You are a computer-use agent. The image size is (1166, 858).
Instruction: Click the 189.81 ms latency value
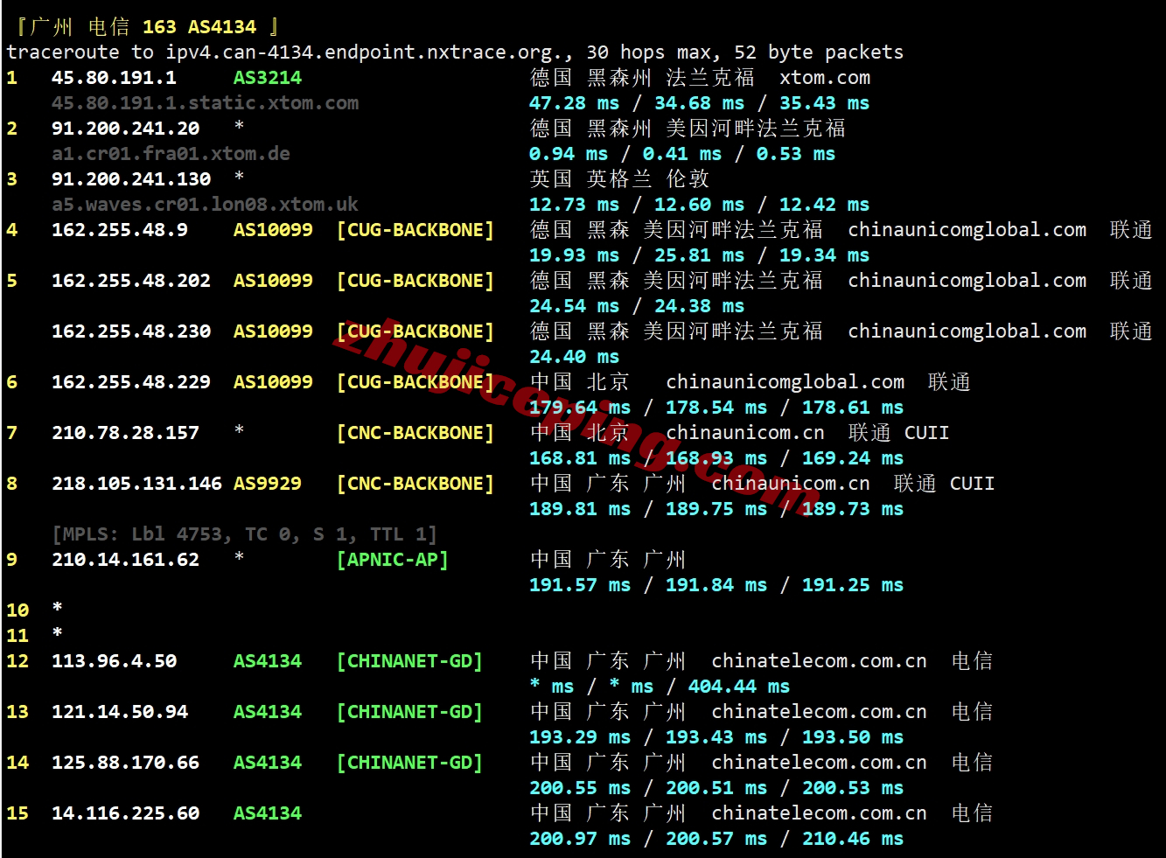580,509
